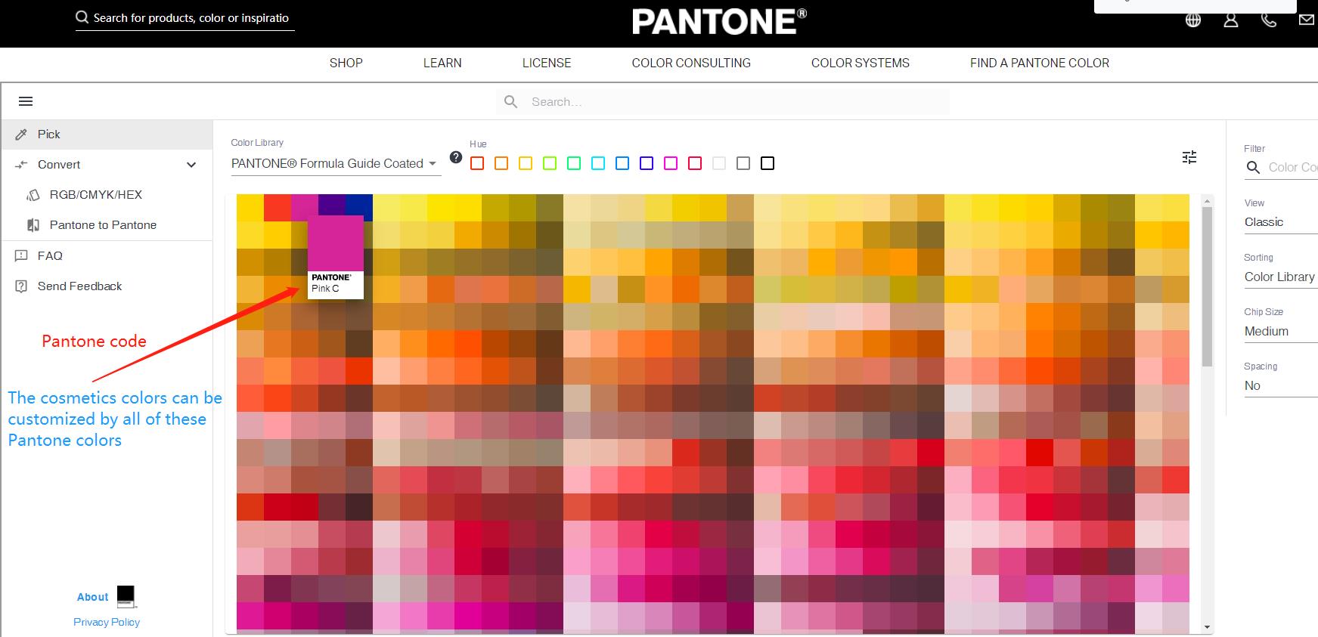
Task: Click the PANTONE logo
Action: coord(719,22)
